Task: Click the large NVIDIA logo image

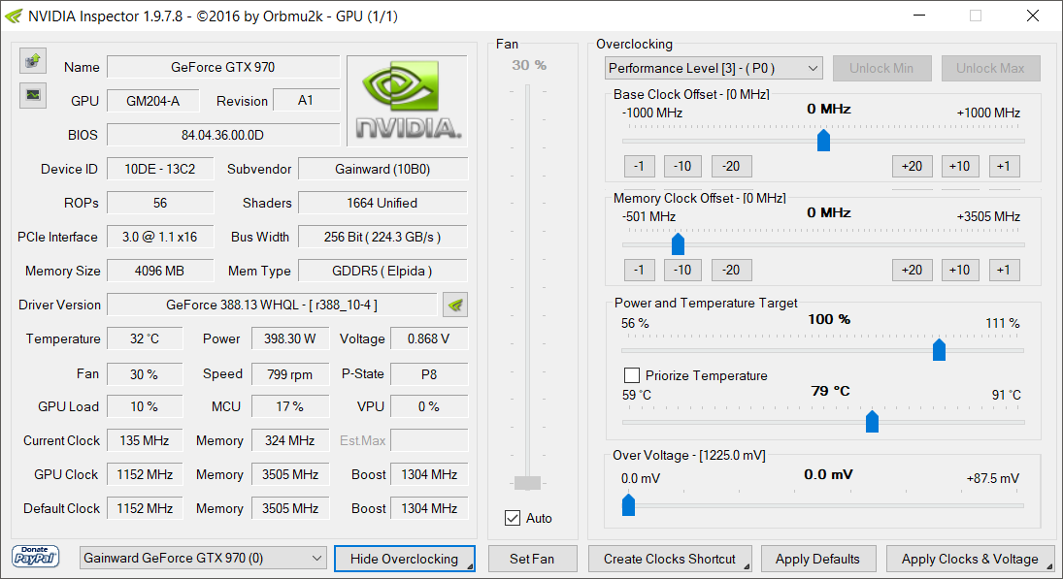Action: [x=407, y=100]
